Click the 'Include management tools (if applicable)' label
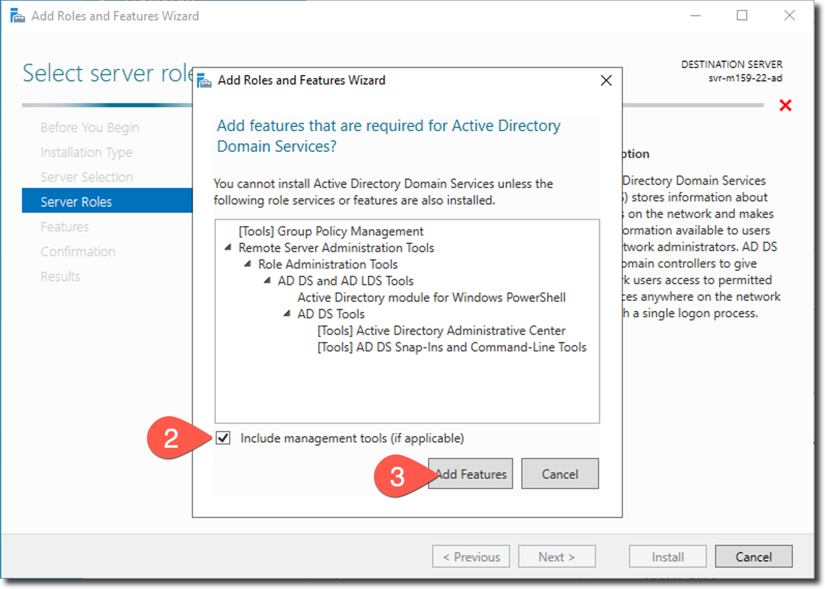The image size is (825, 589). click(x=352, y=438)
